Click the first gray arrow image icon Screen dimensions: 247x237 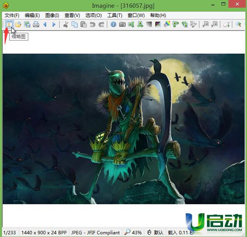[205, 24]
